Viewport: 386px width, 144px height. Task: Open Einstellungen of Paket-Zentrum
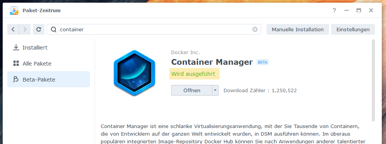pyautogui.click(x=353, y=29)
